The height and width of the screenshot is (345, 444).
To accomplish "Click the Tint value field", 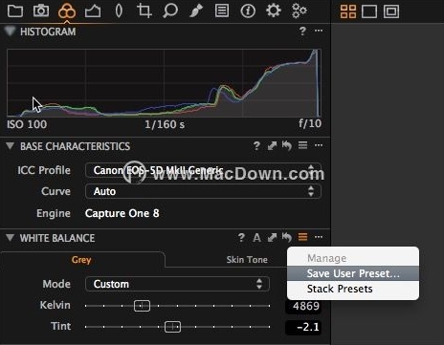I will [303, 327].
